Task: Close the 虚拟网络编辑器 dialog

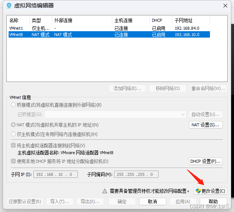Action: [225, 6]
